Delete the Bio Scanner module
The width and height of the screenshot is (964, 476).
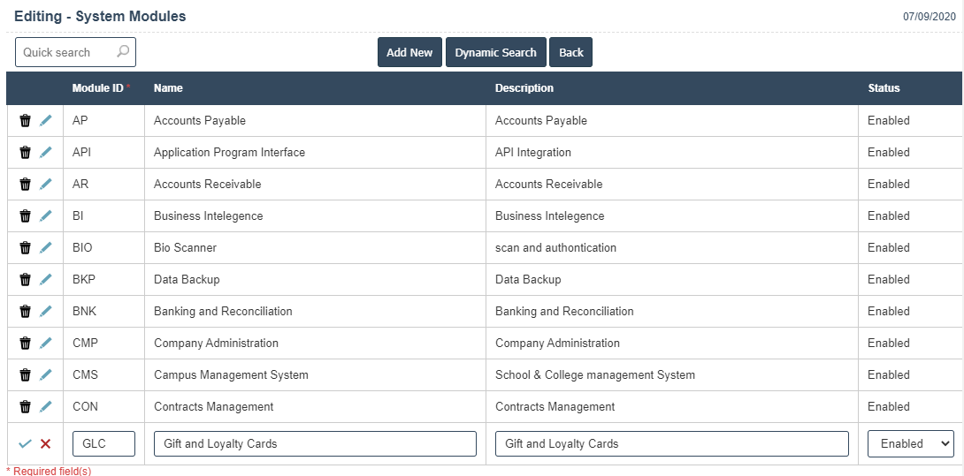(25, 248)
